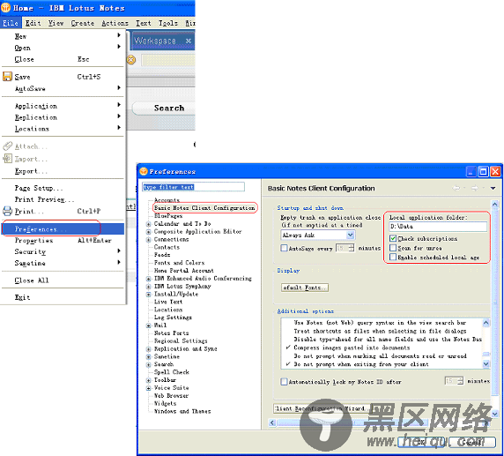
Task: Open the view menu triangle in Preferences header
Action: pyautogui.click(x=493, y=188)
